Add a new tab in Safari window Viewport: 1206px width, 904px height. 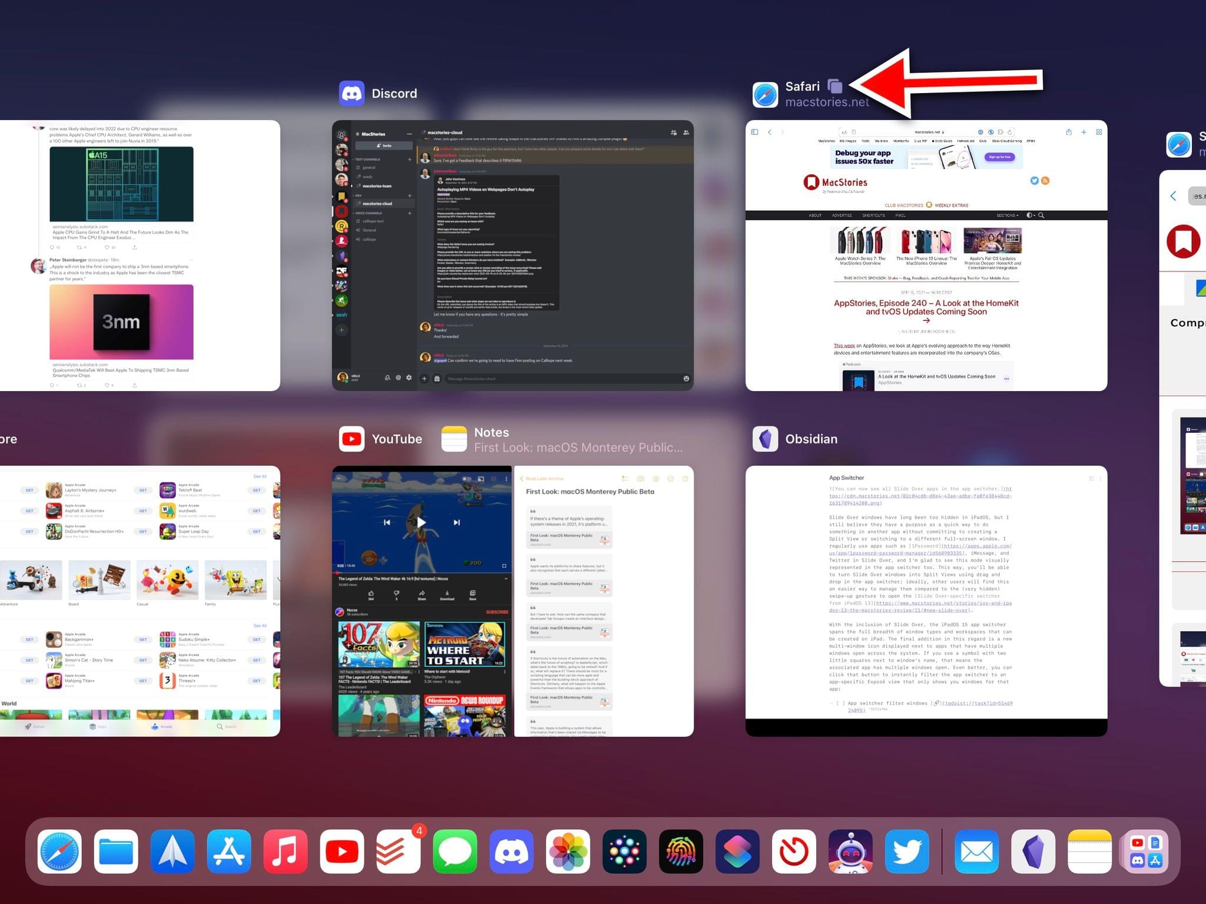pos(1084,132)
